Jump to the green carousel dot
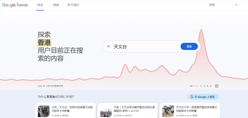Image resolution: width=248 pixels, height=118 pixels. [204, 86]
